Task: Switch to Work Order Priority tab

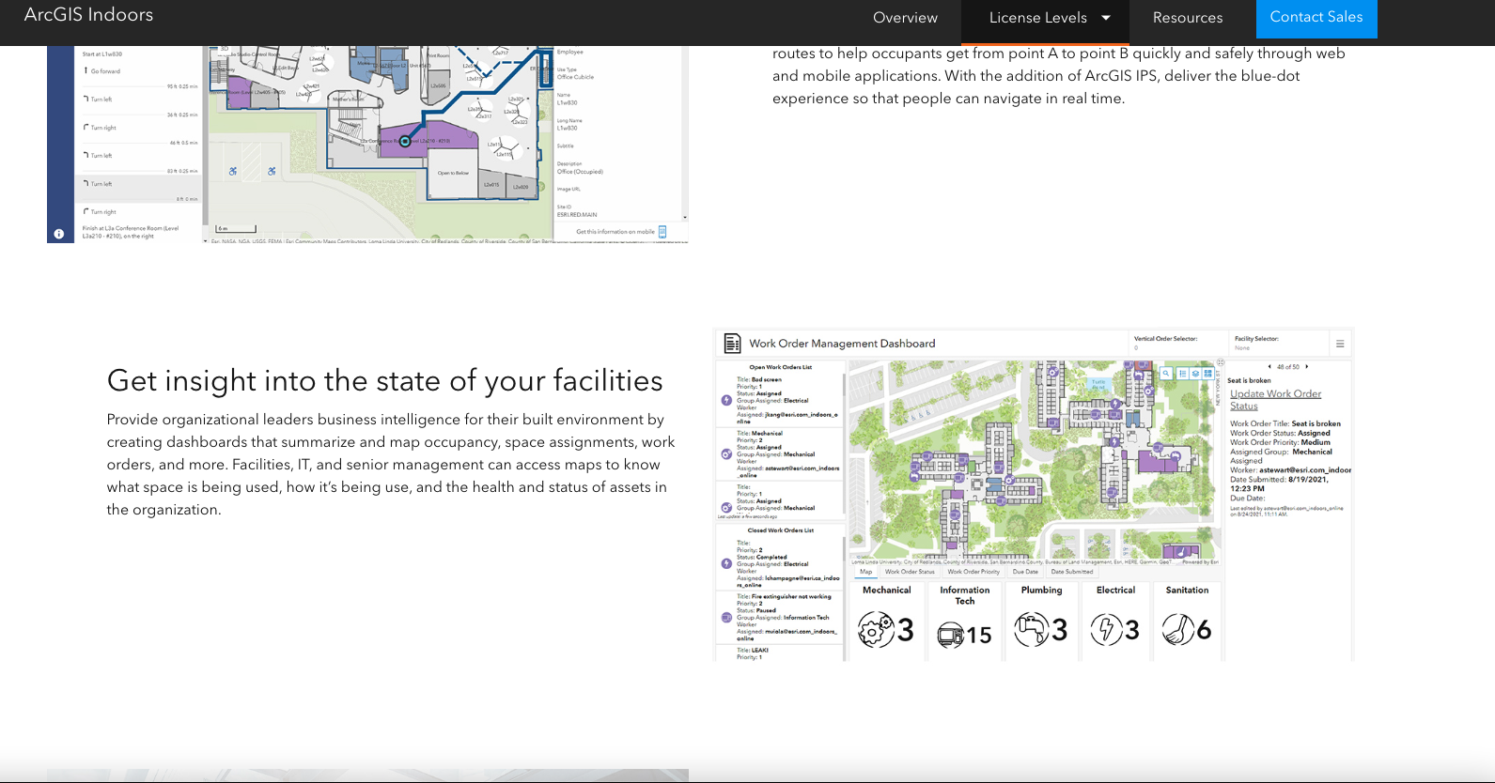Action: (973, 572)
